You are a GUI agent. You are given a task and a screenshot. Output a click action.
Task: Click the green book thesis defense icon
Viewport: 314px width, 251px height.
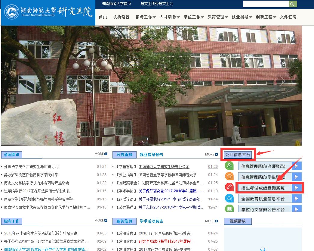point(229,208)
